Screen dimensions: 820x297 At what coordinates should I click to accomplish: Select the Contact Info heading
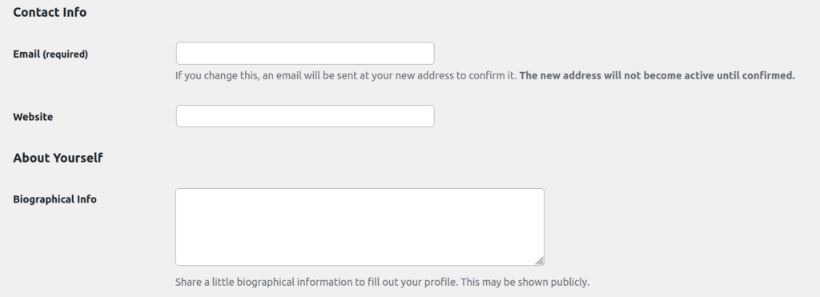[x=50, y=12]
